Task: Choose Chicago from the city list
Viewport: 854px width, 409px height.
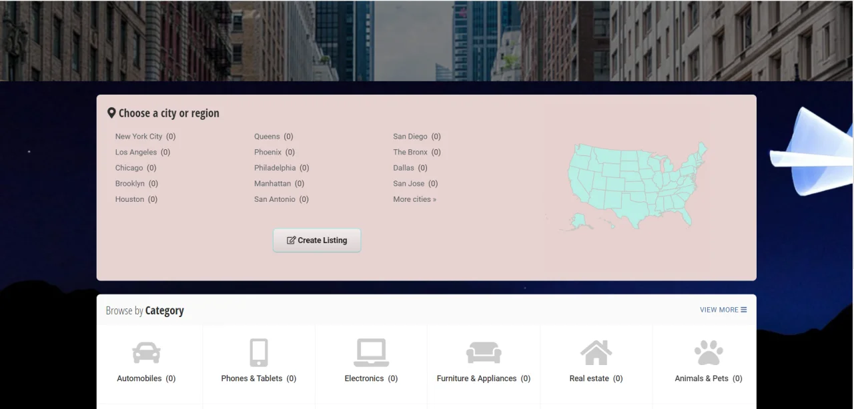Action: point(129,168)
